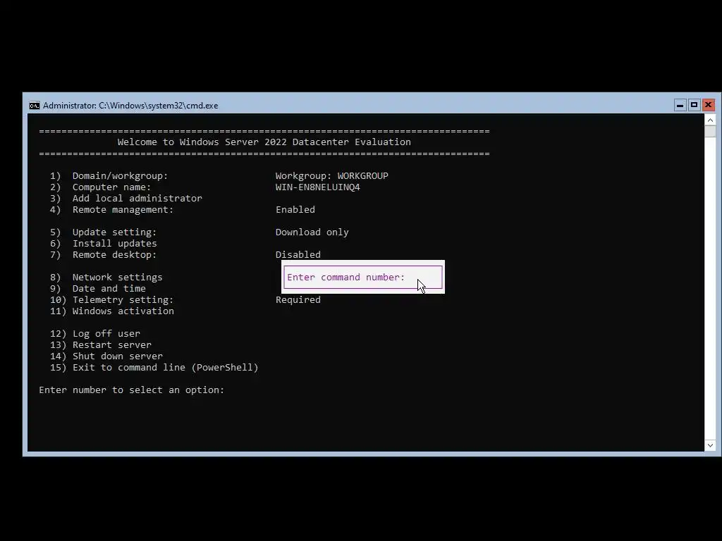Click the 'Shut down server' line

(x=117, y=356)
